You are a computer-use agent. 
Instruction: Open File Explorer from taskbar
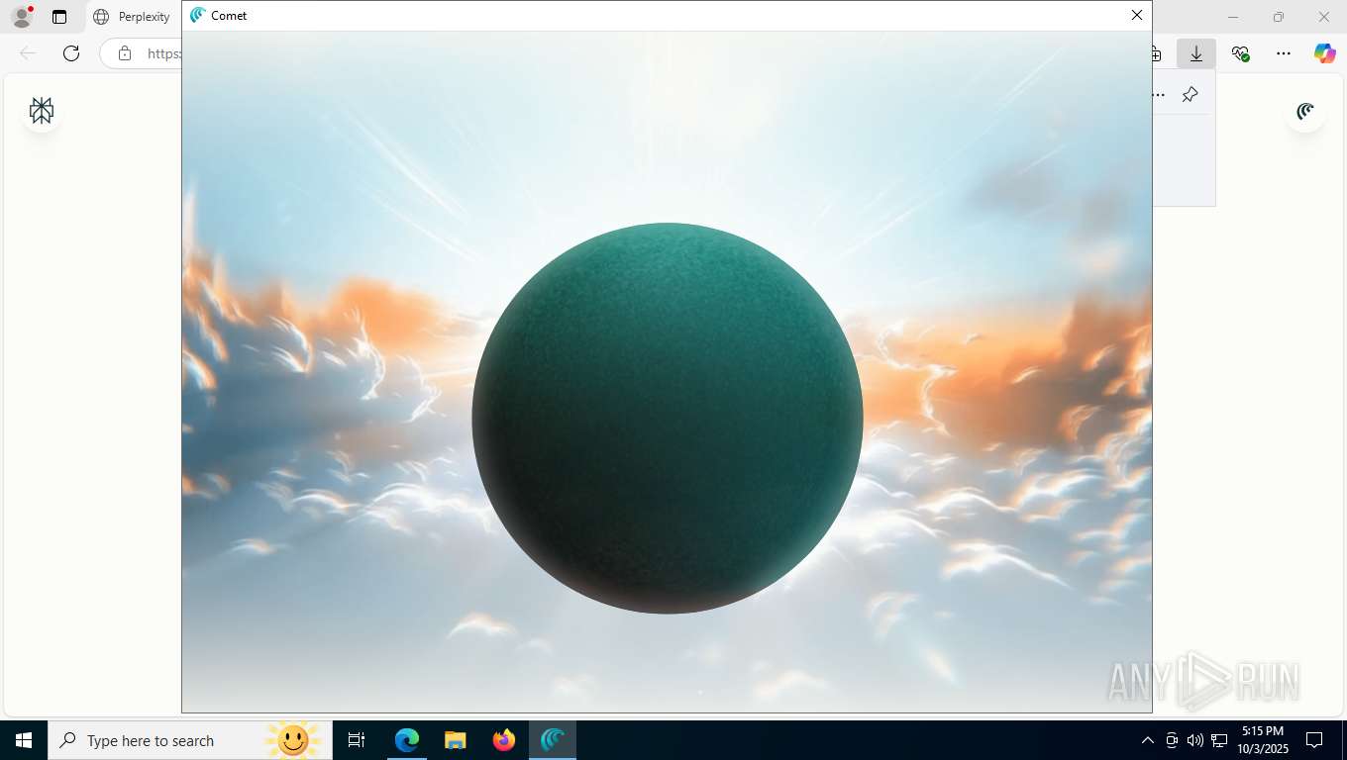[456, 740]
